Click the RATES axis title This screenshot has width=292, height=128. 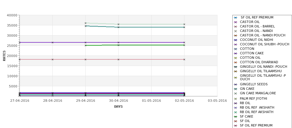4,55
